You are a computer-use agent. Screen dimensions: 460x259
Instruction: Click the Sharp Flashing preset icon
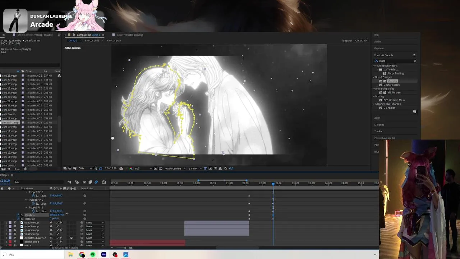point(385,73)
